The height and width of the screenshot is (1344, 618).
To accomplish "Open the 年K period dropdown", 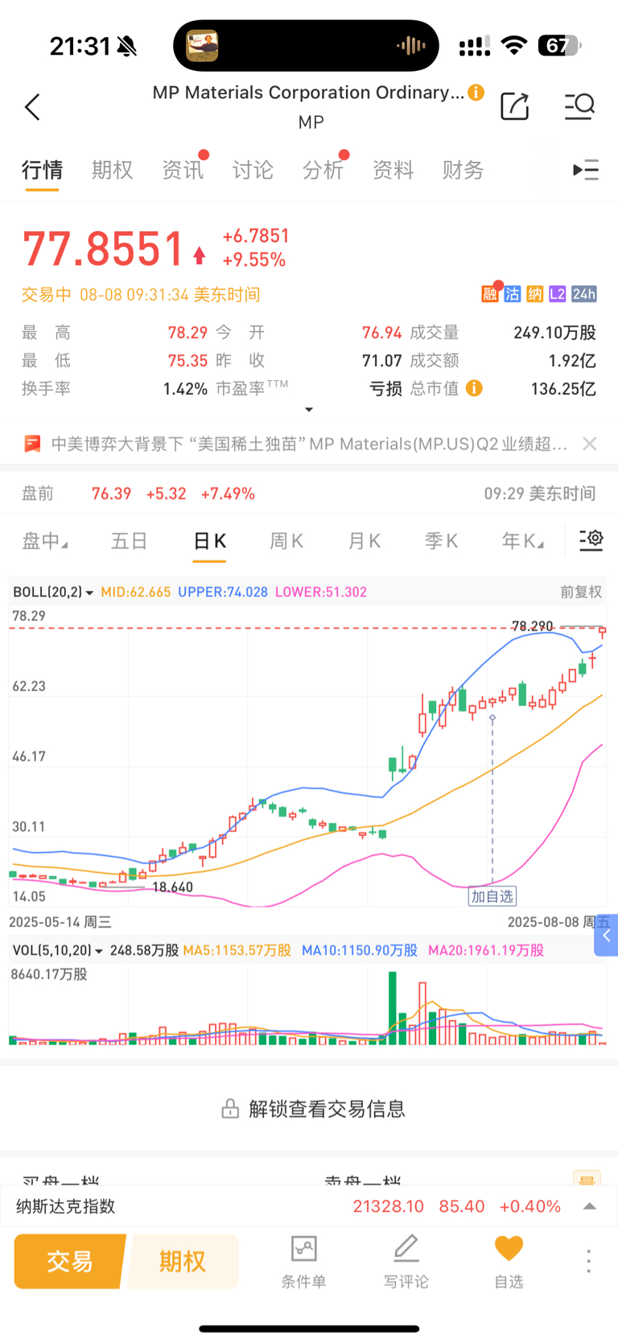I will 522,540.
